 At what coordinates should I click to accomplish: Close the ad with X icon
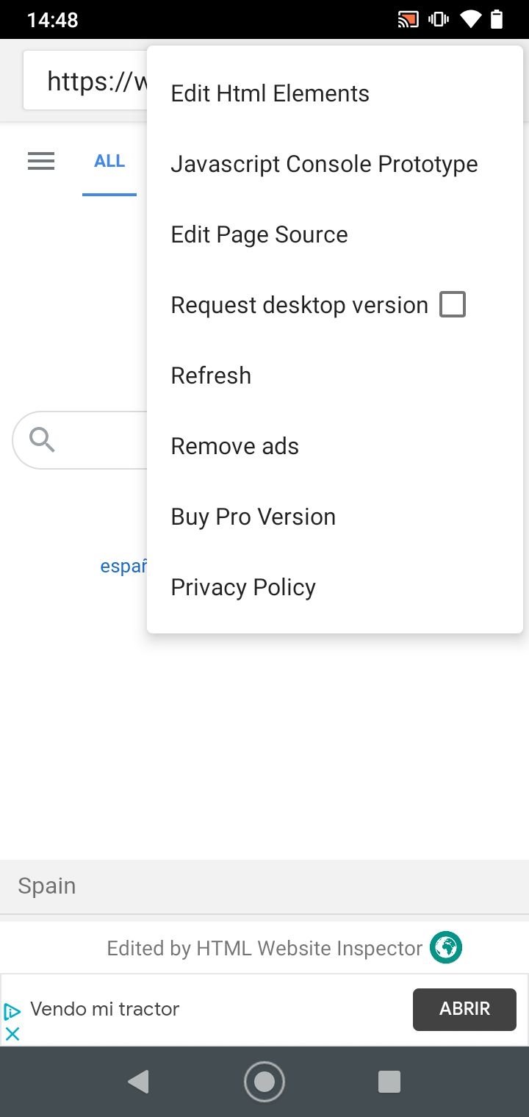[12, 1033]
